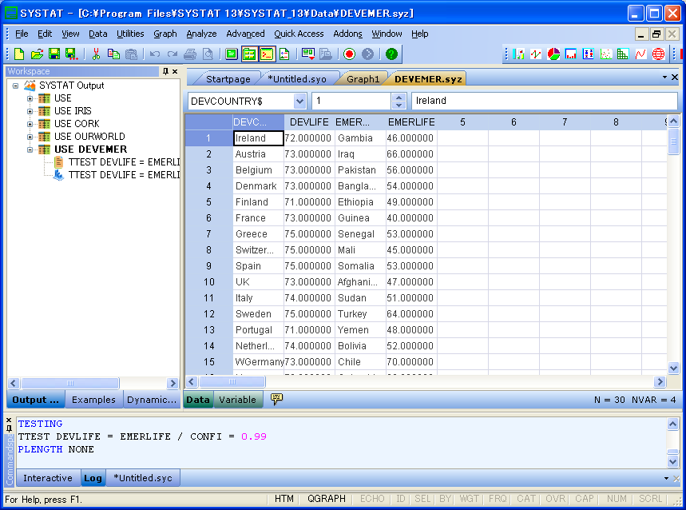Click the Open folder toolbar icon
686x510 pixels.
37,54
